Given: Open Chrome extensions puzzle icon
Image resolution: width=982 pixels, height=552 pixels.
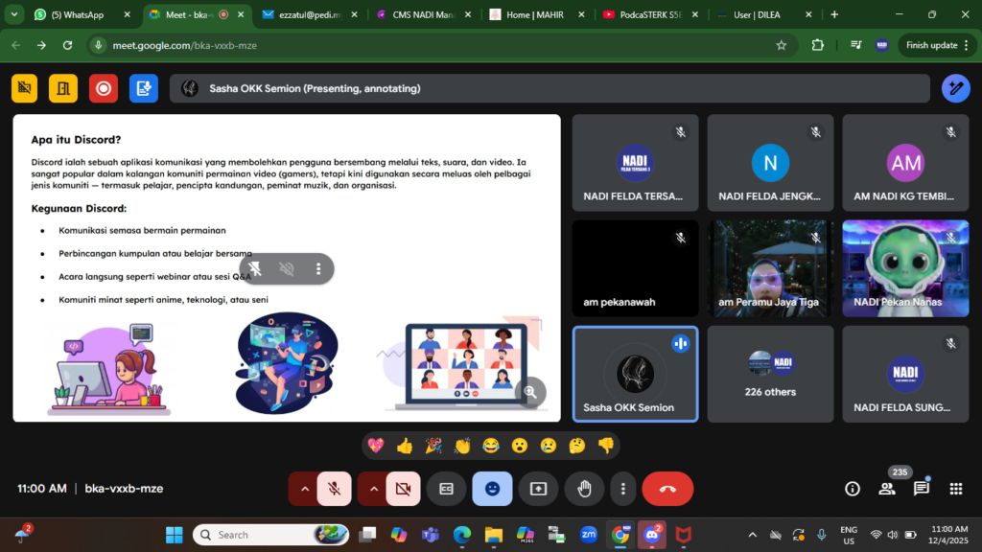Looking at the screenshot, I should 817,45.
